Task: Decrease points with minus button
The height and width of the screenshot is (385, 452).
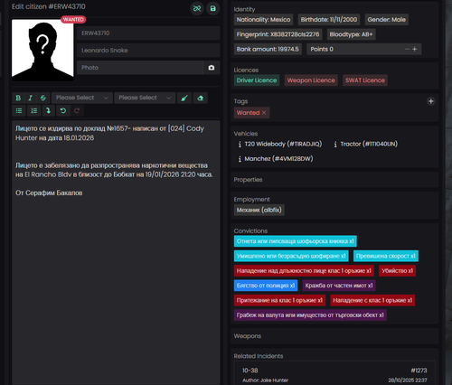Action: (x=407, y=49)
